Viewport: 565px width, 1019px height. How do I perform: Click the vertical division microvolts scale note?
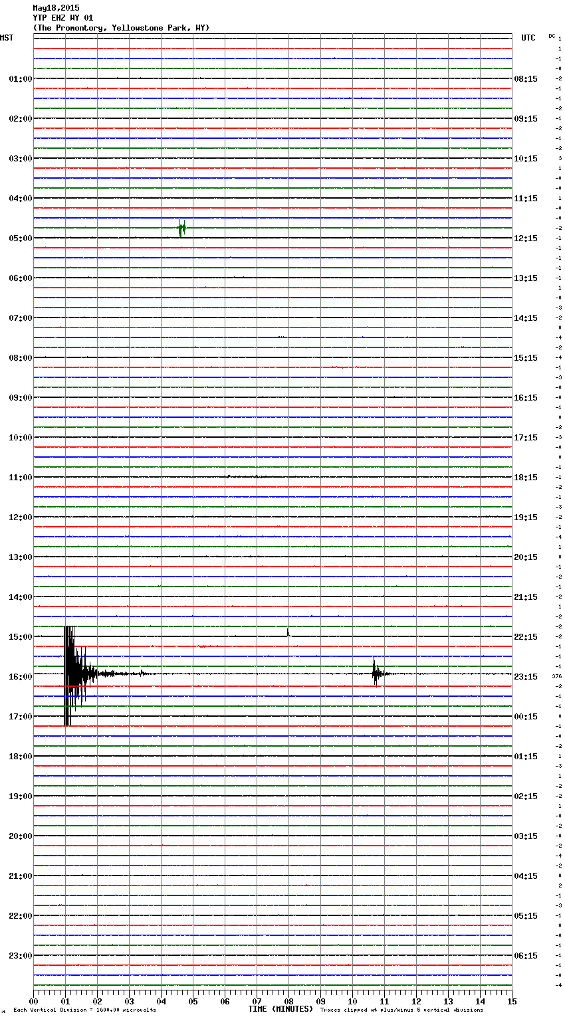pos(84,1010)
